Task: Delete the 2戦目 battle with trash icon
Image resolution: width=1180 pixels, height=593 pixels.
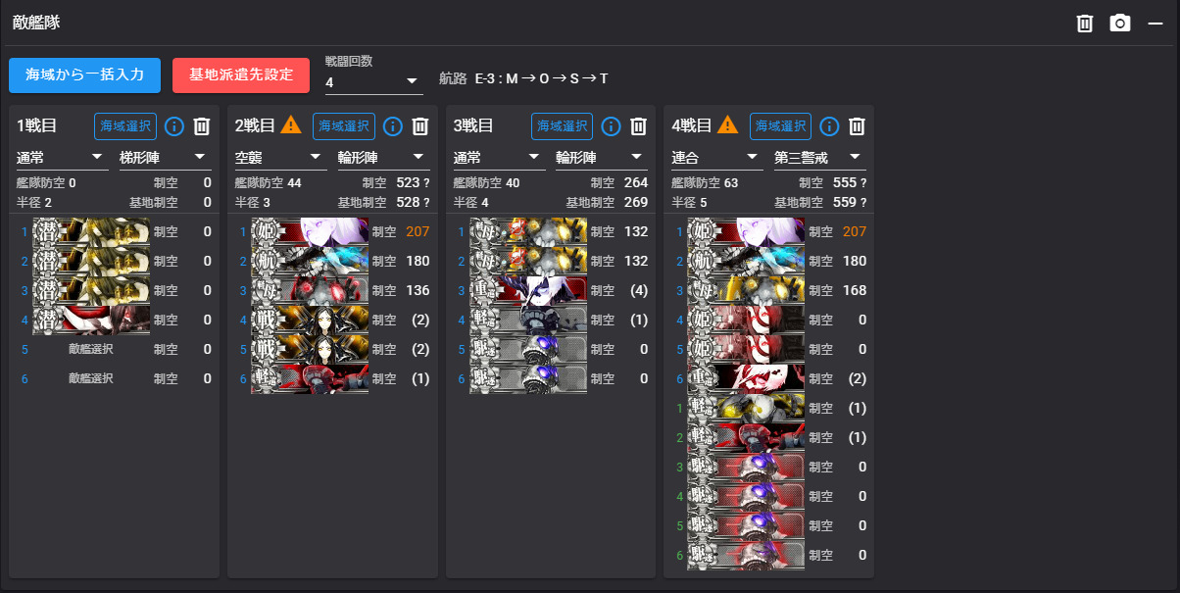Action: click(x=420, y=126)
